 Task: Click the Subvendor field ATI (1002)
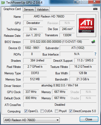(78, 48)
